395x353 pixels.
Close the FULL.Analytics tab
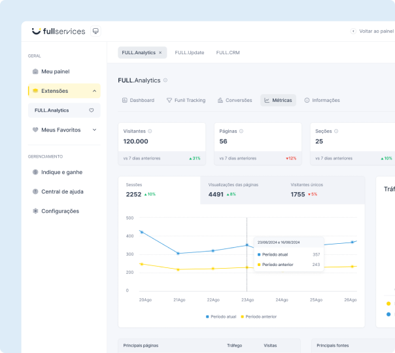(160, 52)
